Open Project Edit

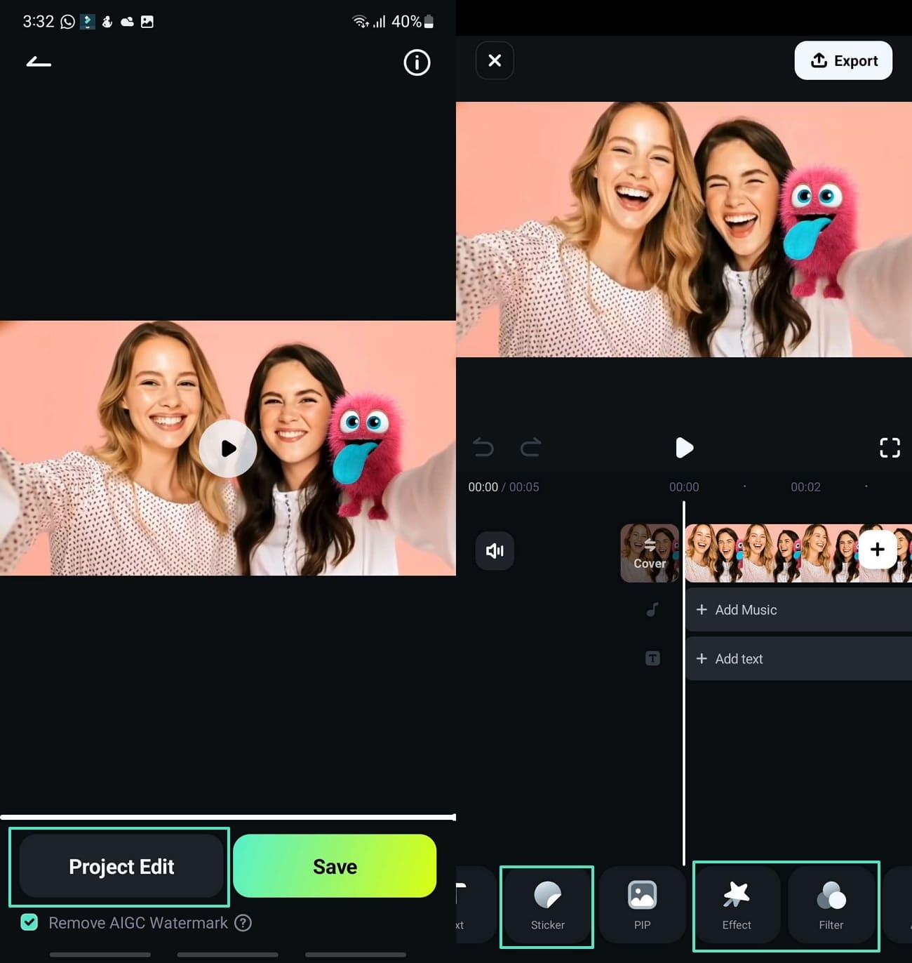coord(120,866)
